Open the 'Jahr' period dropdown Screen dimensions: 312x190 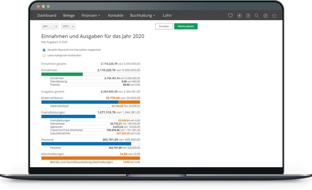point(50,26)
